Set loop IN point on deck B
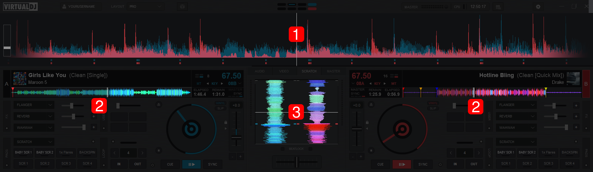Image resolution: width=593 pixels, height=172 pixels. coord(455,164)
